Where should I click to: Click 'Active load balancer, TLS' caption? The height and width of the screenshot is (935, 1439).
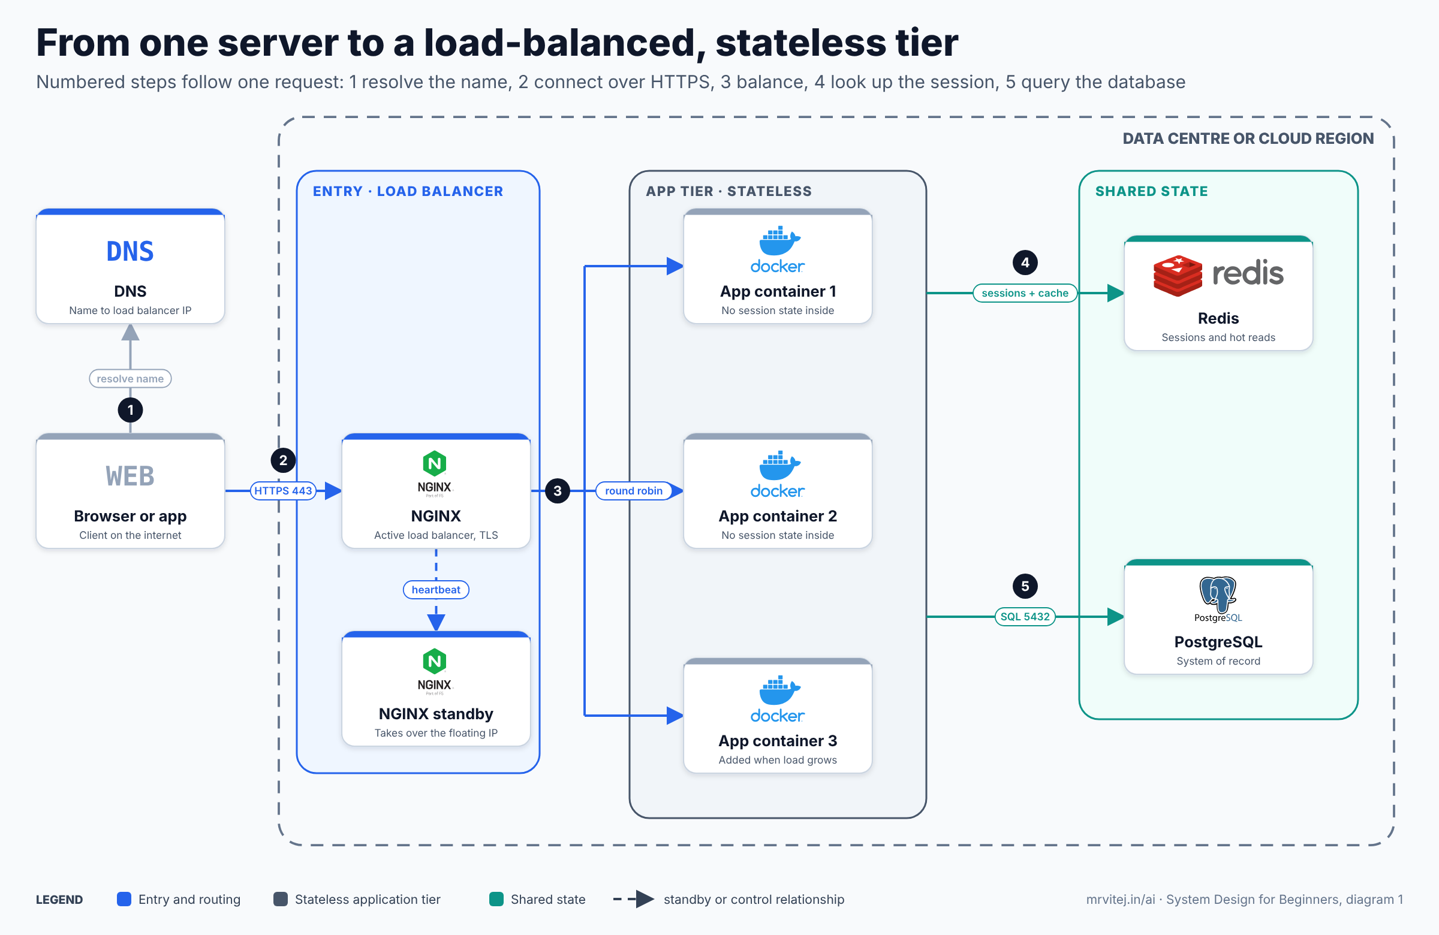(x=435, y=535)
